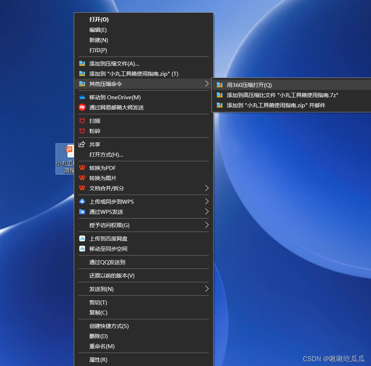Click the Baidu Netdisk icon beside 上传到百度网盘
Image resolution: width=371 pixels, height=366 pixels.
coord(82,238)
